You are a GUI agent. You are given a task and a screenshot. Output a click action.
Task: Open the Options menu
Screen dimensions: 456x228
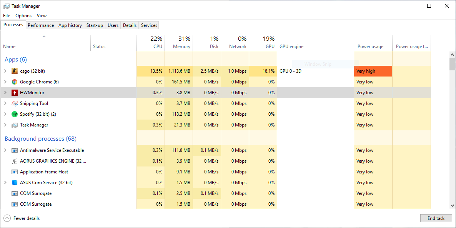[x=23, y=16]
